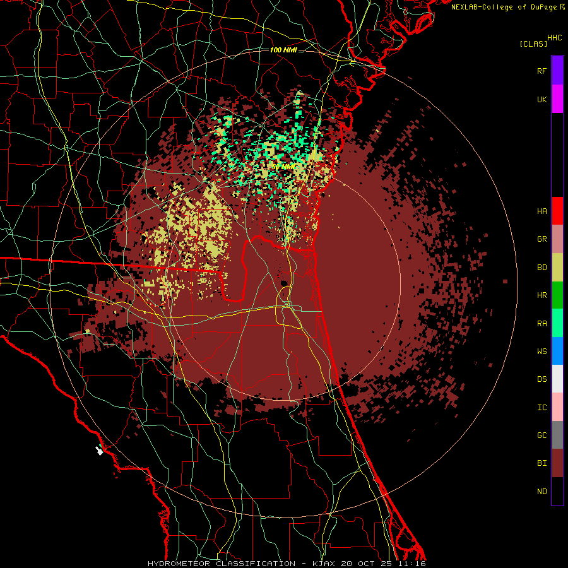Click the magenta UK color block in legend
Screen dimensions: 568x568
tap(557, 99)
